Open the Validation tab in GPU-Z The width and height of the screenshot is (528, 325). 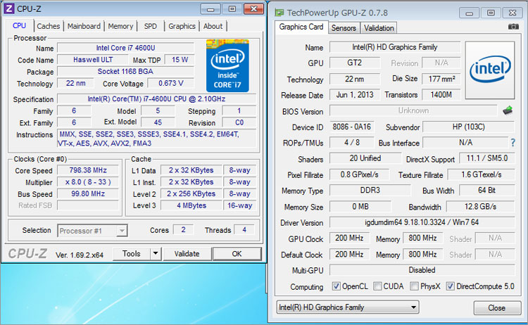pos(379,28)
